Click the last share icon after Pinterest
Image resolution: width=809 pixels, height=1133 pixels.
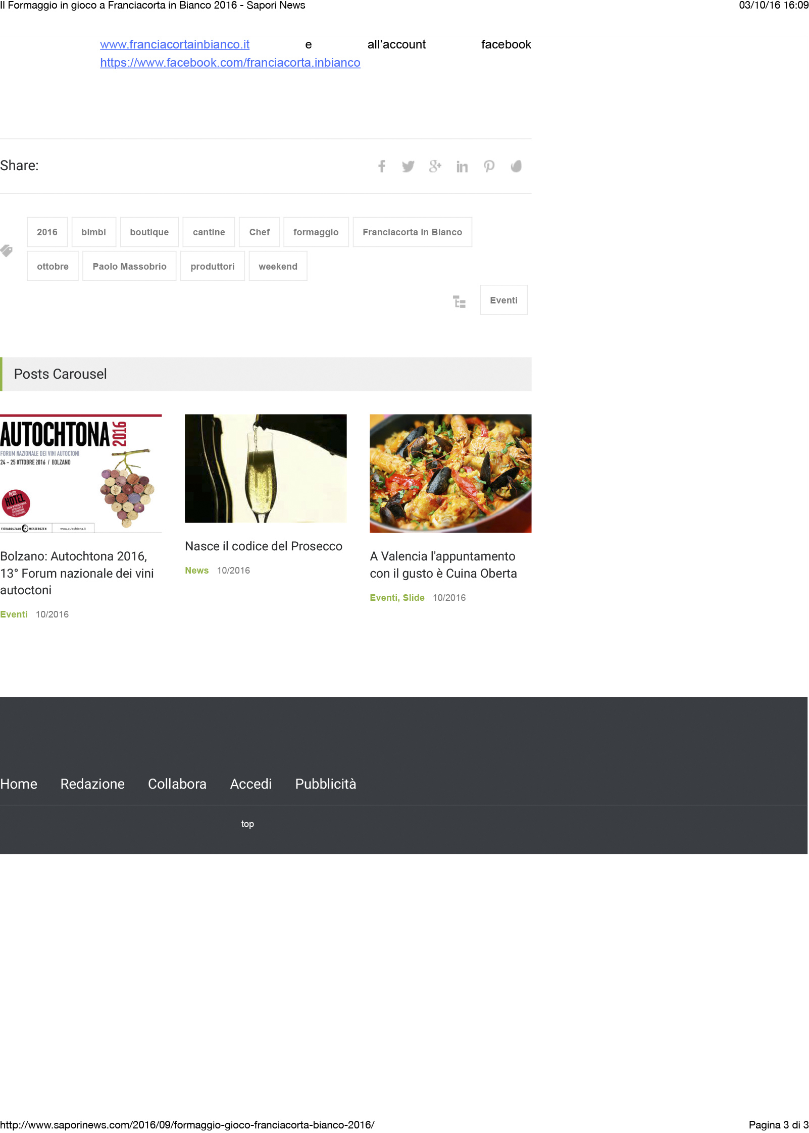click(x=516, y=166)
